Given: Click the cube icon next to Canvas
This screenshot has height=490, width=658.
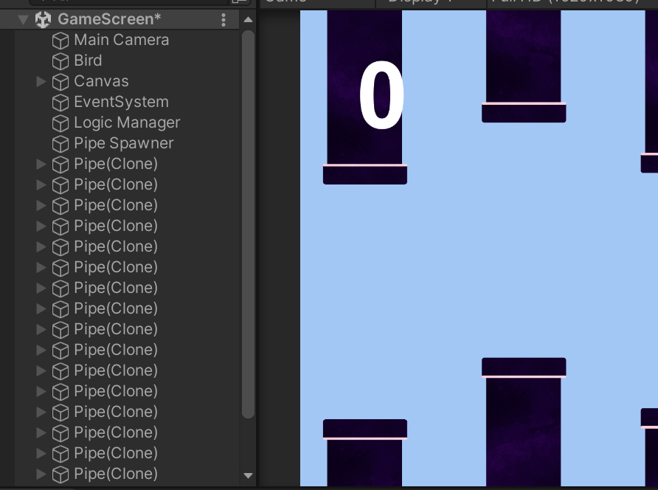Looking at the screenshot, I should click(x=60, y=82).
